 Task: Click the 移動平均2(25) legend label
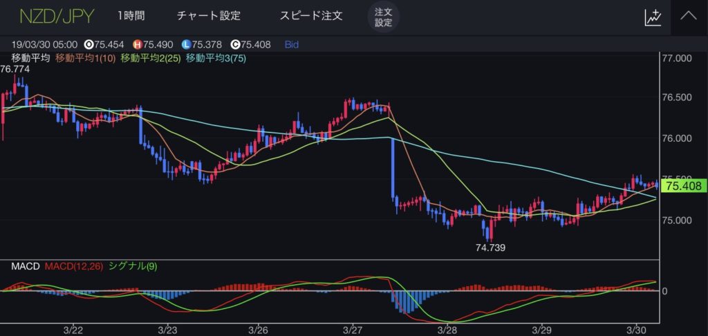151,58
